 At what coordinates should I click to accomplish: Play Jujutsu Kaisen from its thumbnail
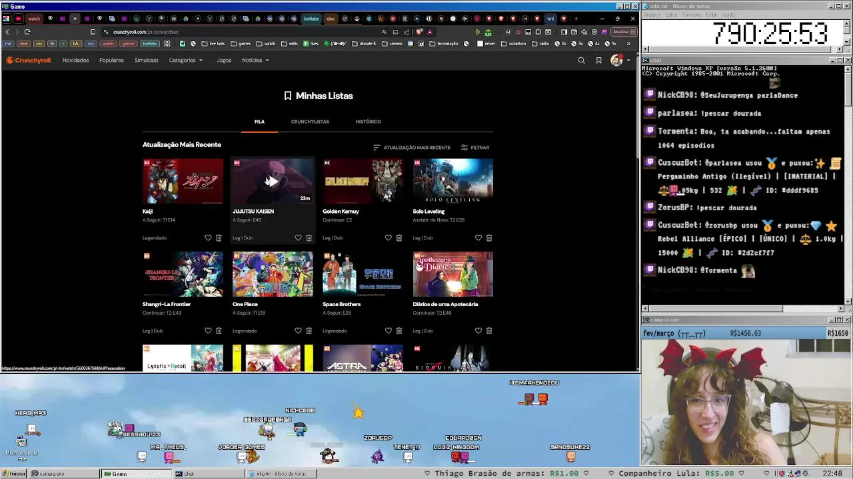pyautogui.click(x=273, y=181)
